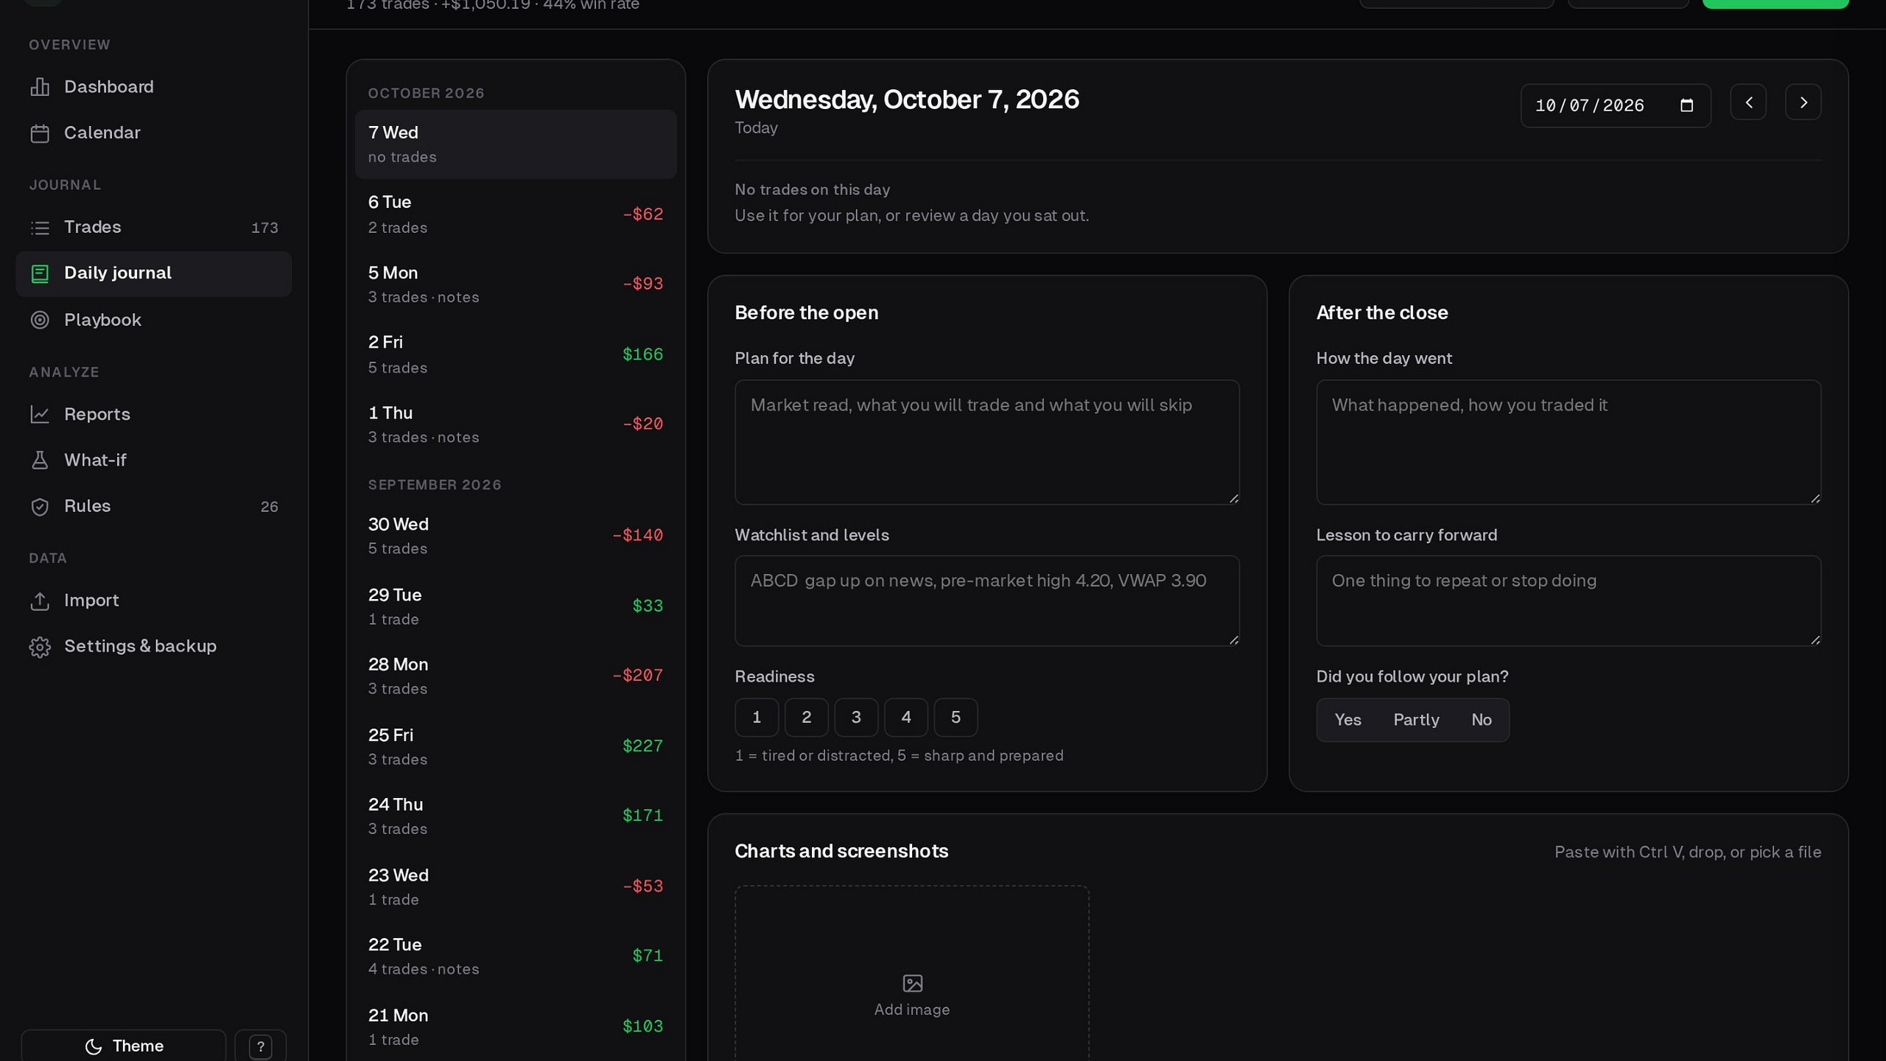
Task: Click the Trades list icon
Action: (40, 228)
